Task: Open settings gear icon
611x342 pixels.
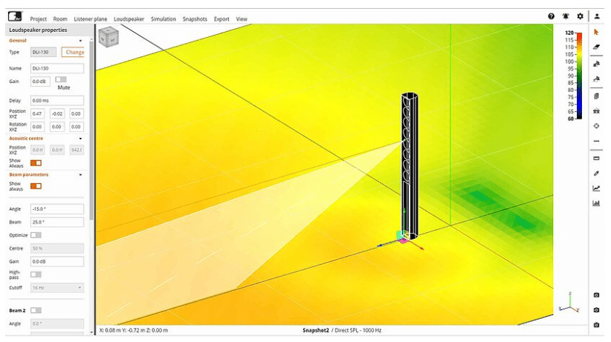Action: [580, 16]
